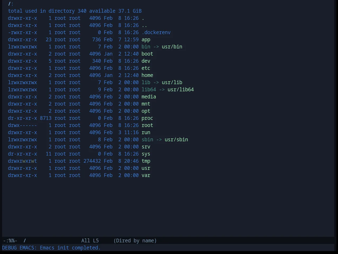Select the parent directory '..' entry

pos(144,25)
